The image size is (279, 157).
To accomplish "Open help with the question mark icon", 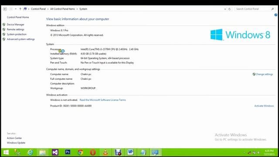I will [x=276, y=15].
